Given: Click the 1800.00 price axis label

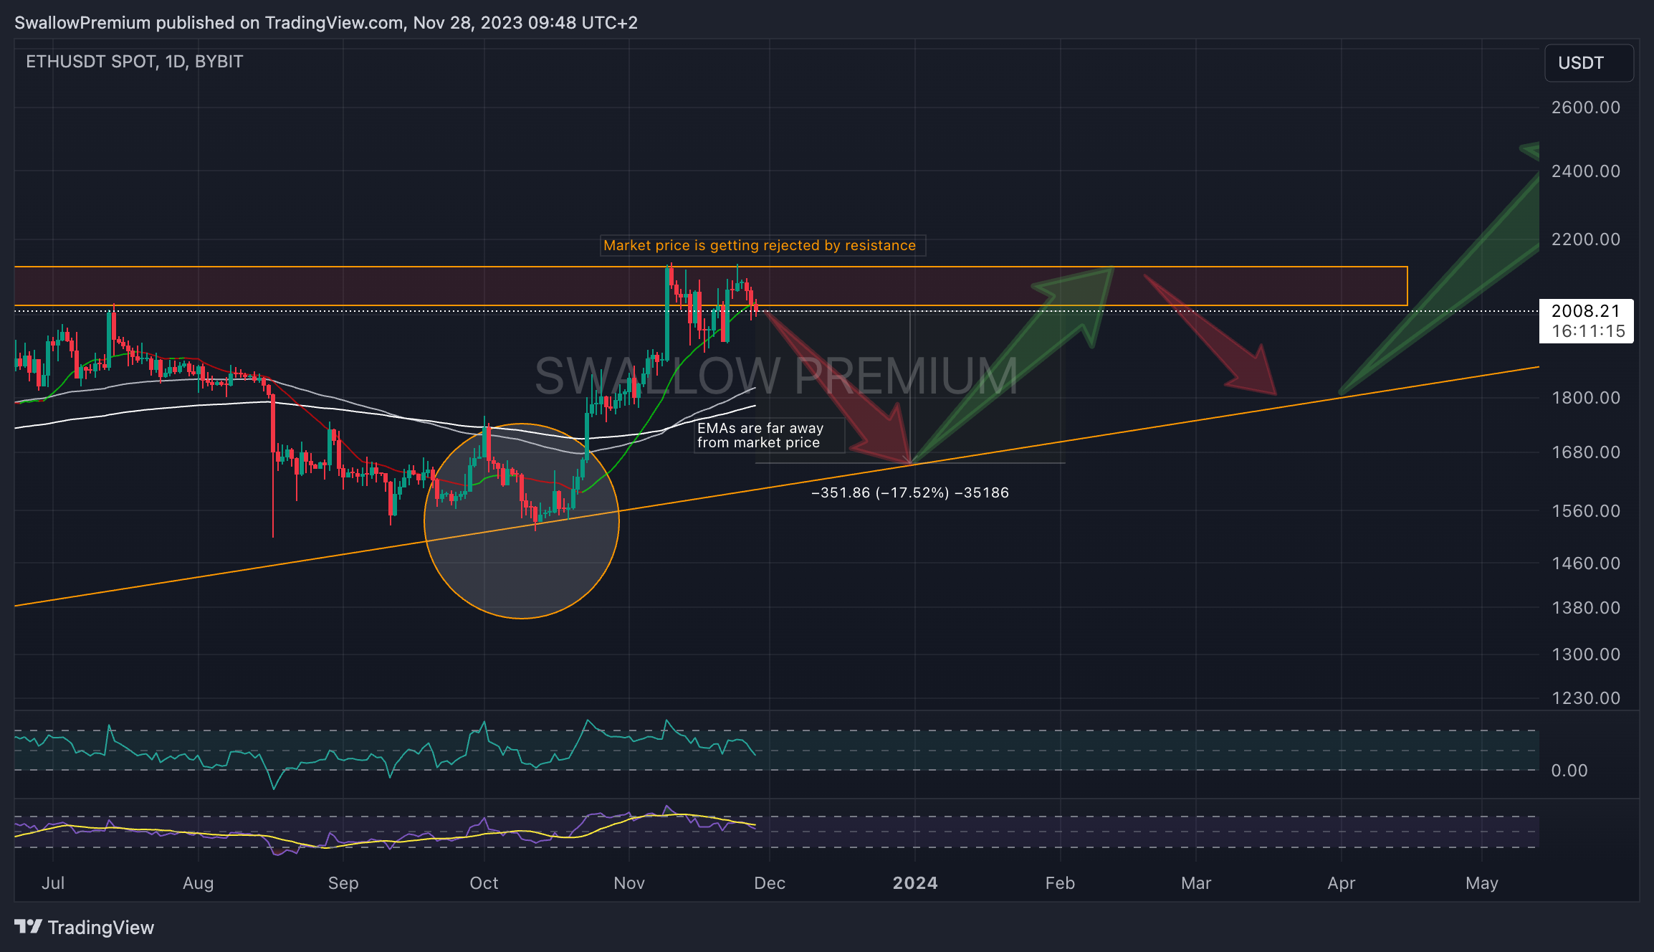Looking at the screenshot, I should 1585,398.
